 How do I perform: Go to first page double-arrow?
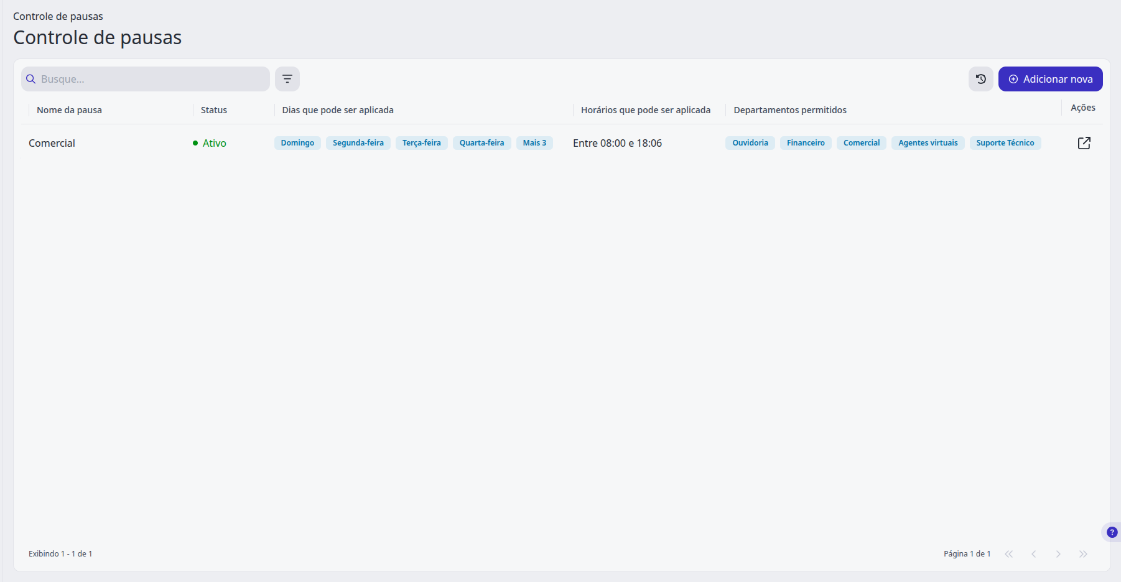click(1009, 554)
